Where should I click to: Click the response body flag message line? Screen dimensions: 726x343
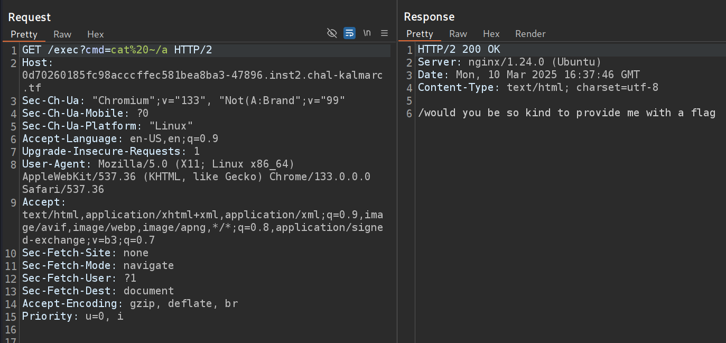point(566,113)
